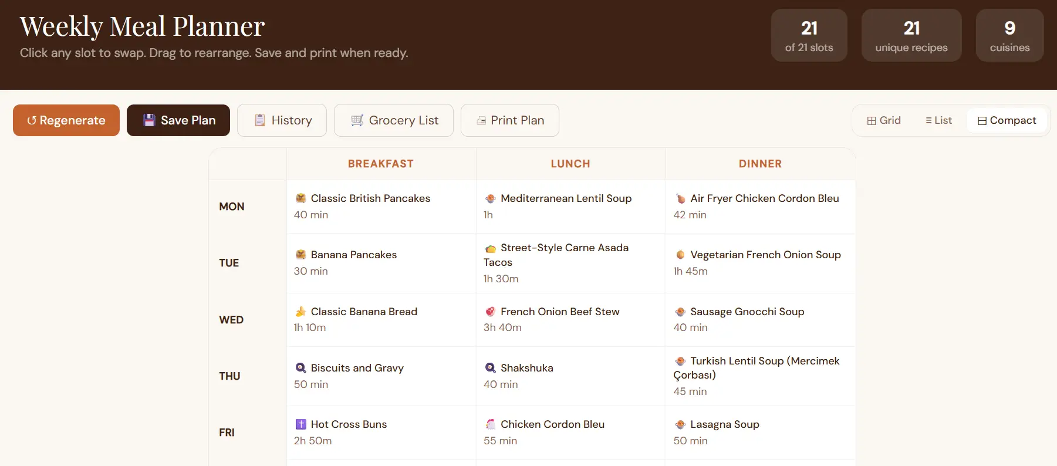Click the THU row label
This screenshot has width=1057, height=466.
pyautogui.click(x=229, y=376)
